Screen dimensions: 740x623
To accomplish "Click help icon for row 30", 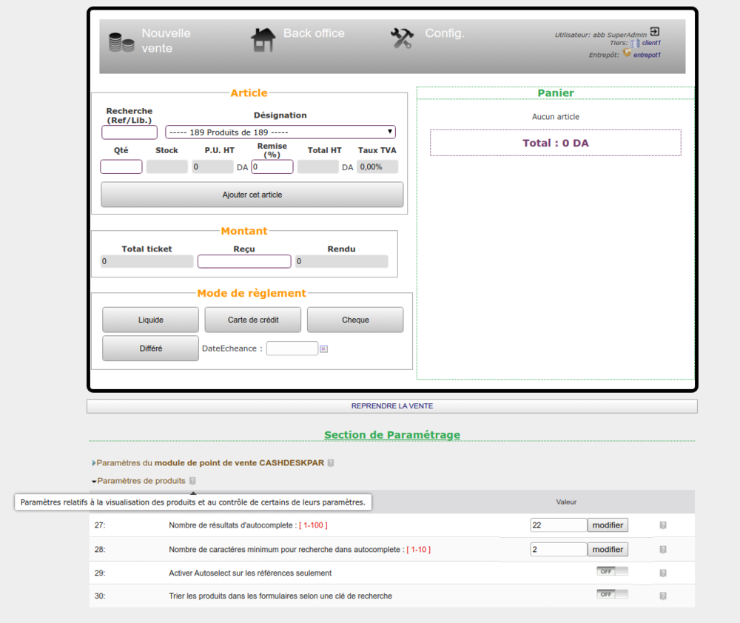I will pyautogui.click(x=663, y=596).
